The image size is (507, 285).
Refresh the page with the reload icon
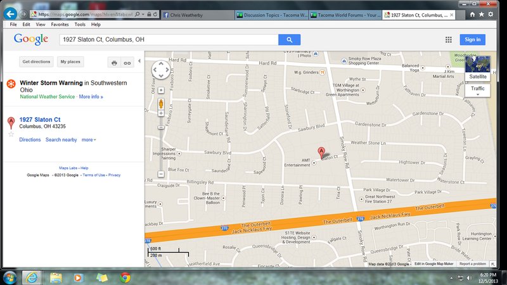(x=155, y=14)
